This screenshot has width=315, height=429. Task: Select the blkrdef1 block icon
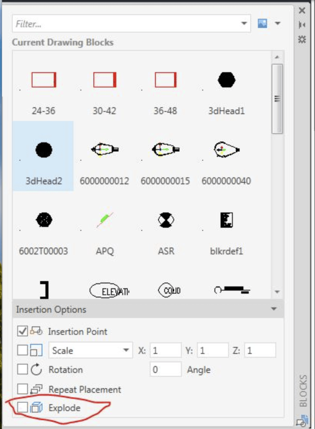[x=227, y=220]
